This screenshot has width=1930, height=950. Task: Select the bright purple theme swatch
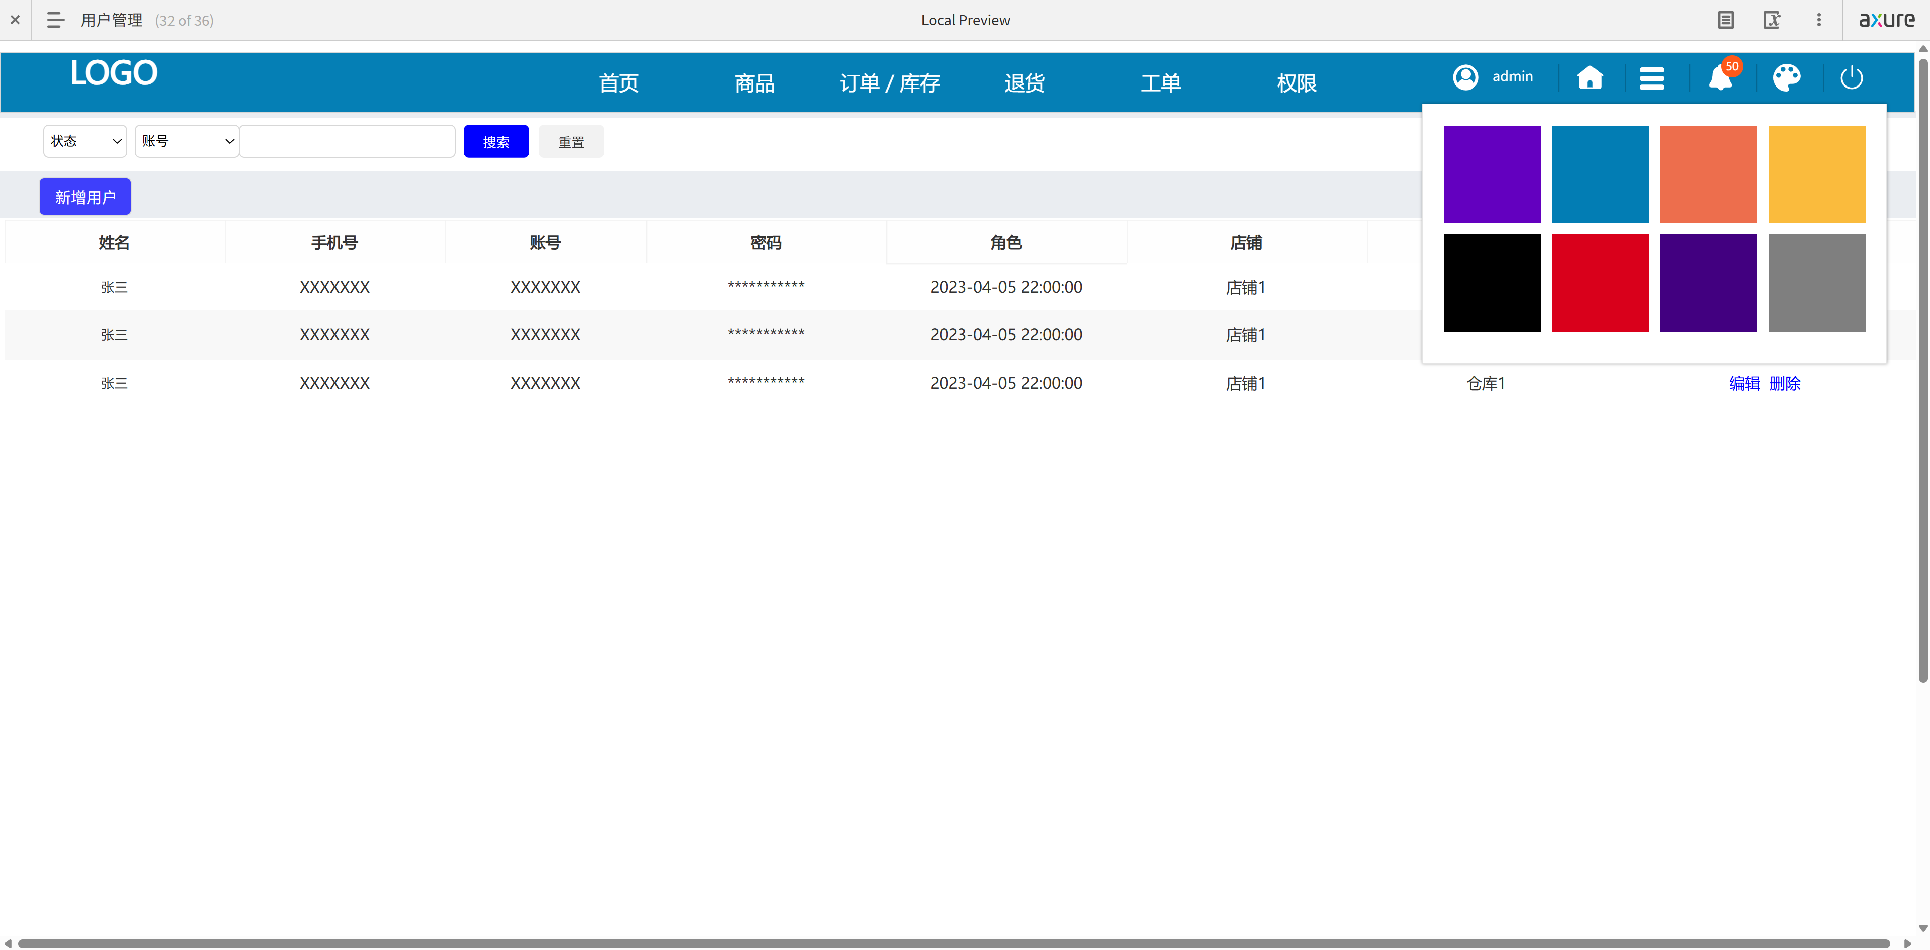tap(1492, 174)
